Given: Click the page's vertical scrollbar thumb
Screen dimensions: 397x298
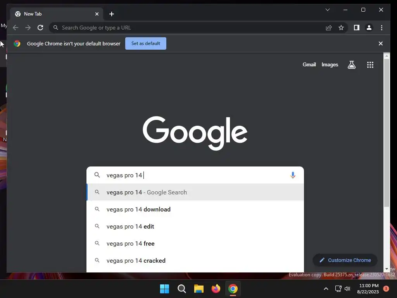Looking at the screenshot, I should click(387, 133).
